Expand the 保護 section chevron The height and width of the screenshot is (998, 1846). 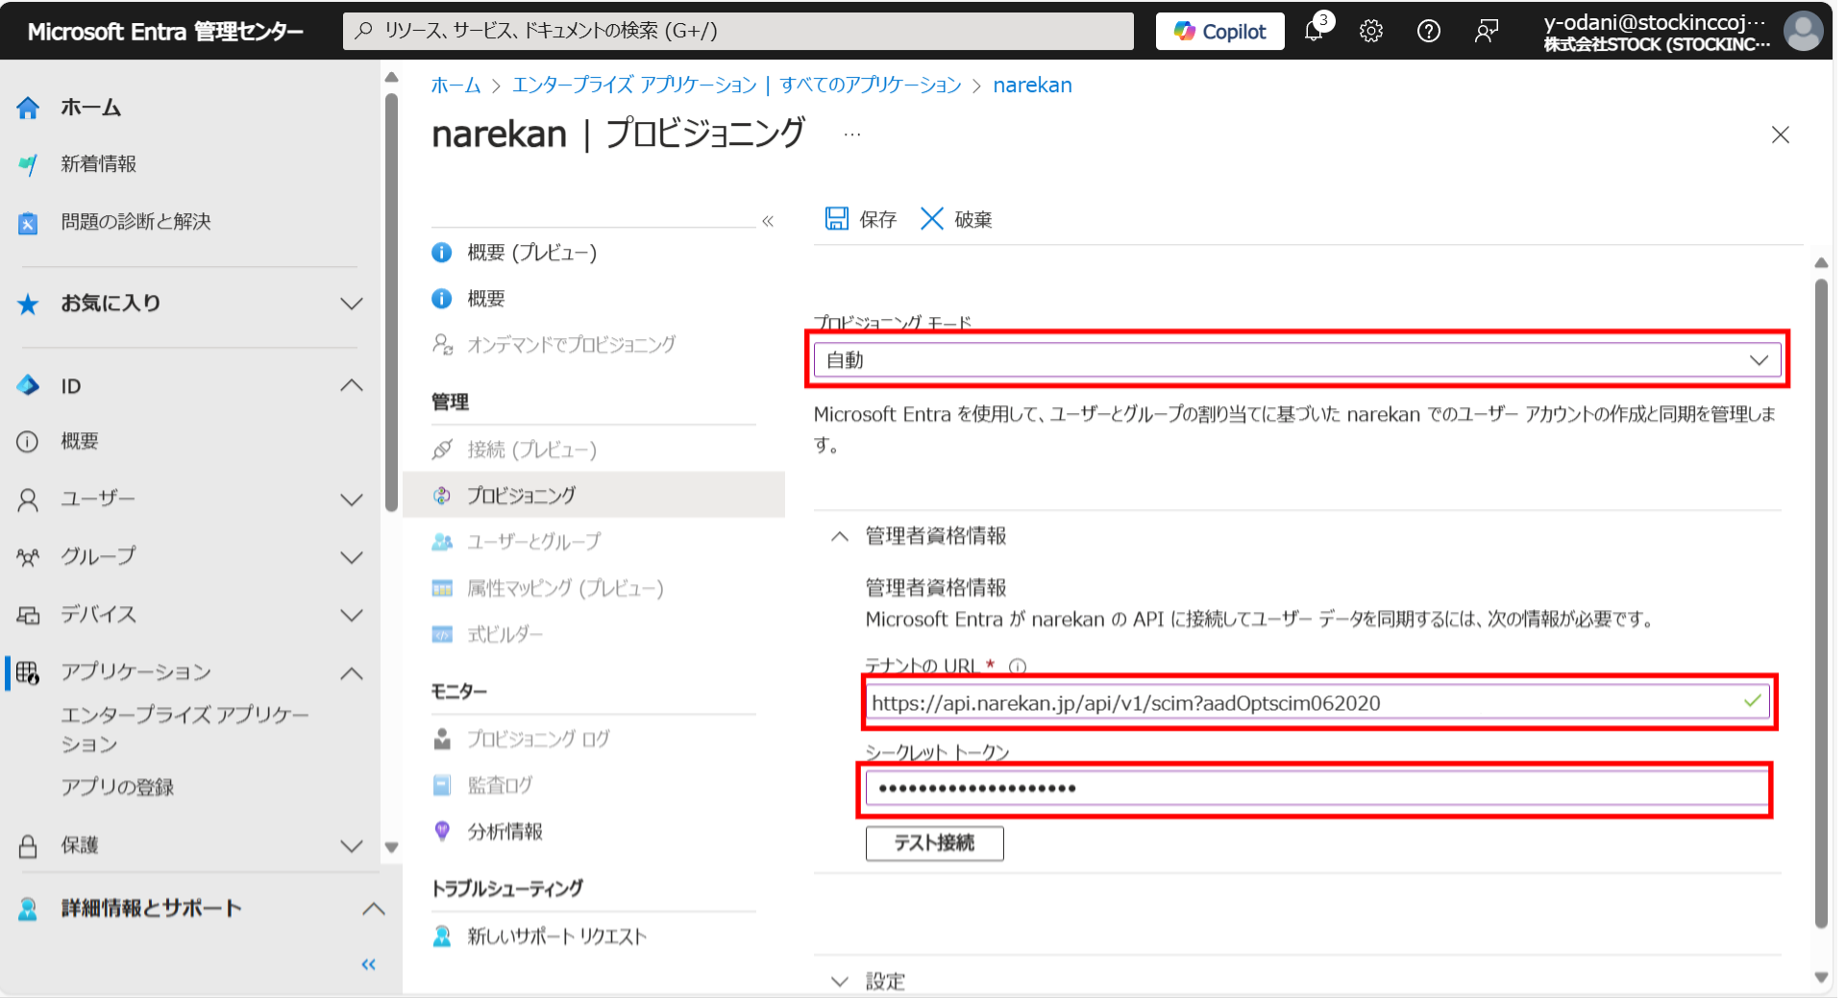point(352,846)
